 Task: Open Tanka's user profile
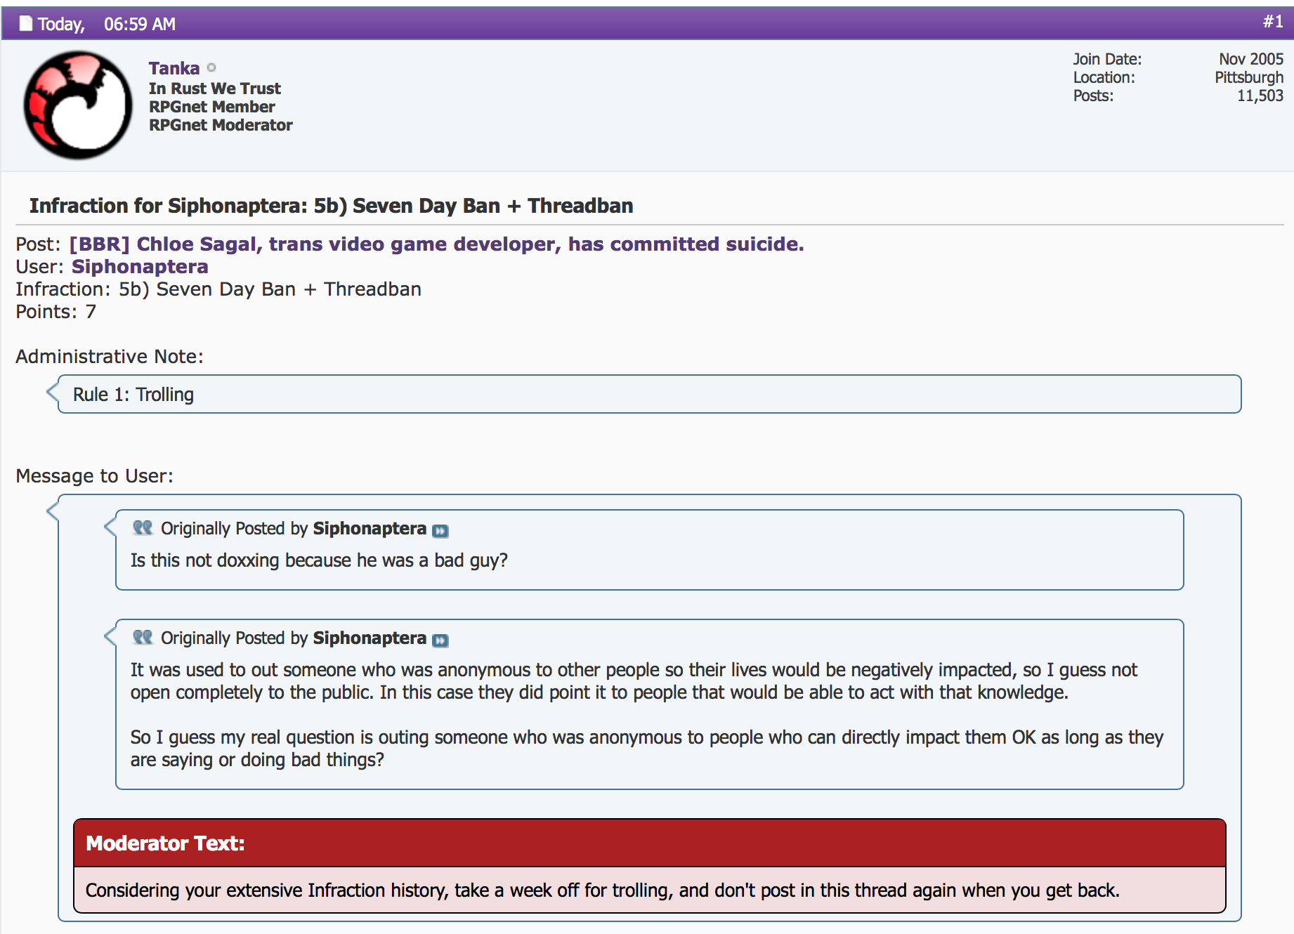[174, 68]
